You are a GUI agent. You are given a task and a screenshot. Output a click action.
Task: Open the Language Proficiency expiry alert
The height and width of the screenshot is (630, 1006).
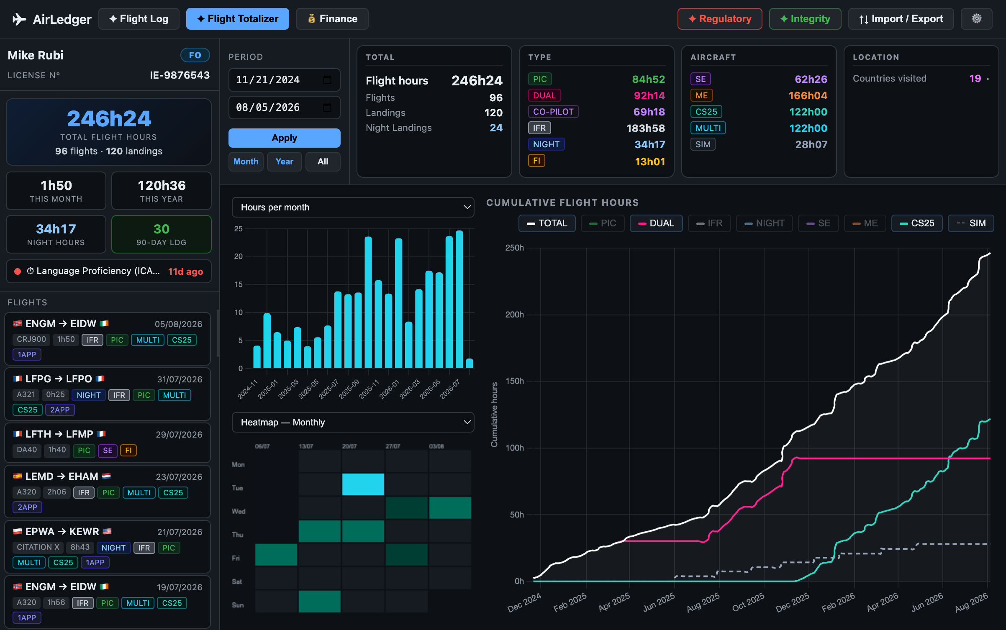pos(109,271)
